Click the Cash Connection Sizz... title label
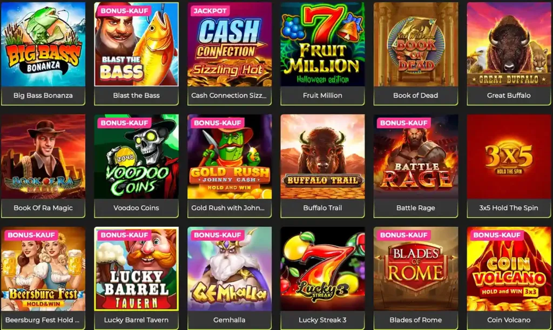The width and height of the screenshot is (553, 330). pyautogui.click(x=229, y=95)
